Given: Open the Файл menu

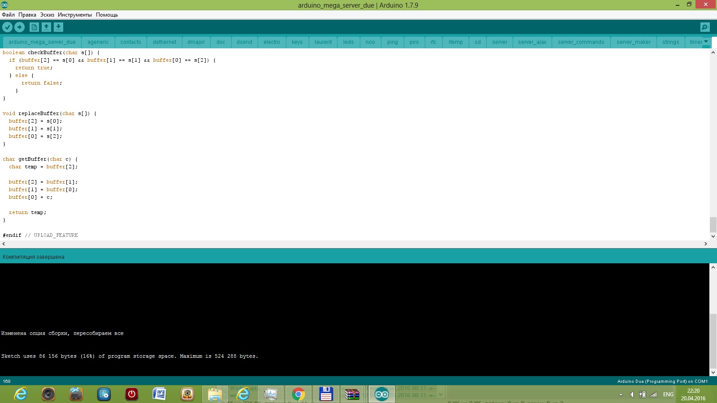Looking at the screenshot, I should tap(9, 15).
